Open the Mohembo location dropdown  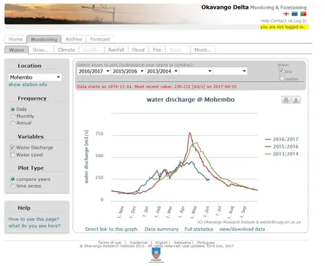(x=35, y=77)
